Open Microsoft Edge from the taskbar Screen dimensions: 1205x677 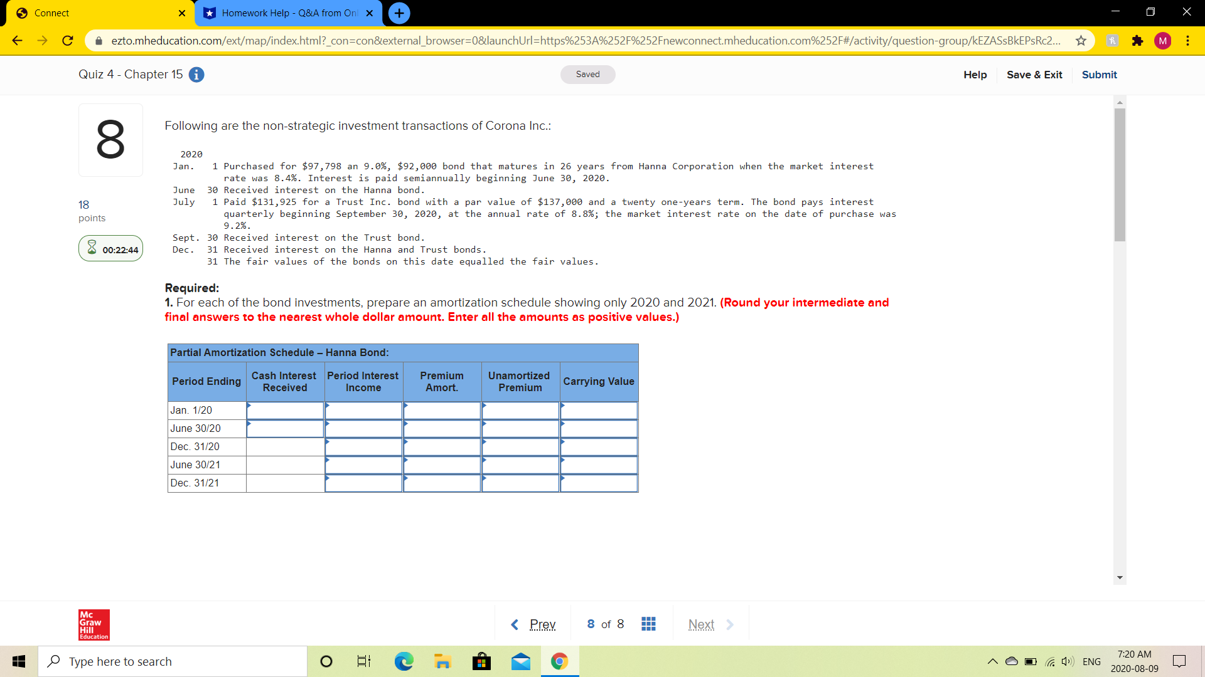404,661
